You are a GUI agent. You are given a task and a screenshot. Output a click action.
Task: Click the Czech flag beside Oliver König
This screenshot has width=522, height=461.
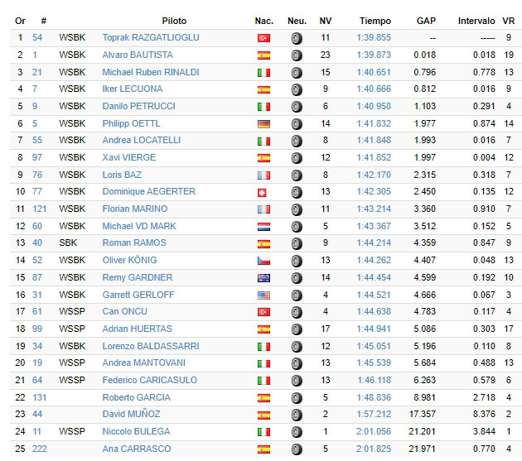[x=263, y=261]
